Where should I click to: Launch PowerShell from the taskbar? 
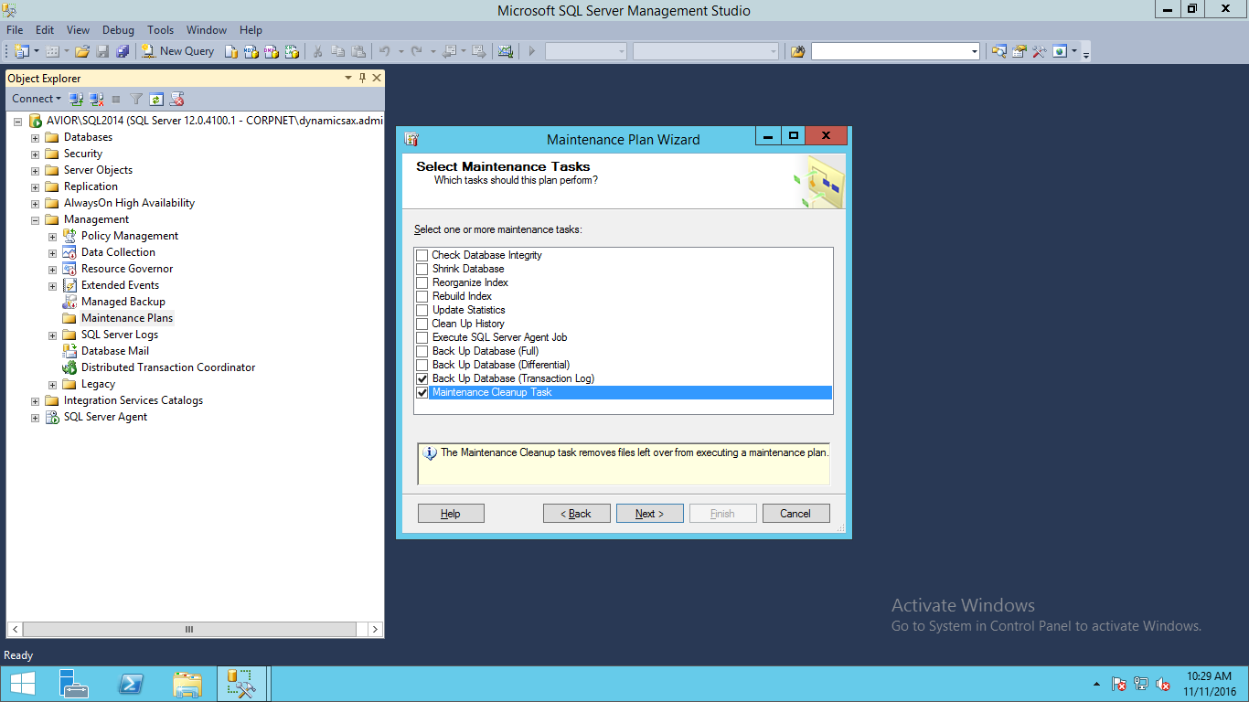pyautogui.click(x=131, y=684)
